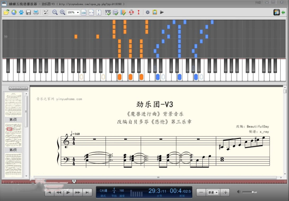Expand the thumbnail panel scroll down arrow
The width and height of the screenshot is (289, 201).
pyautogui.click(x=26, y=176)
